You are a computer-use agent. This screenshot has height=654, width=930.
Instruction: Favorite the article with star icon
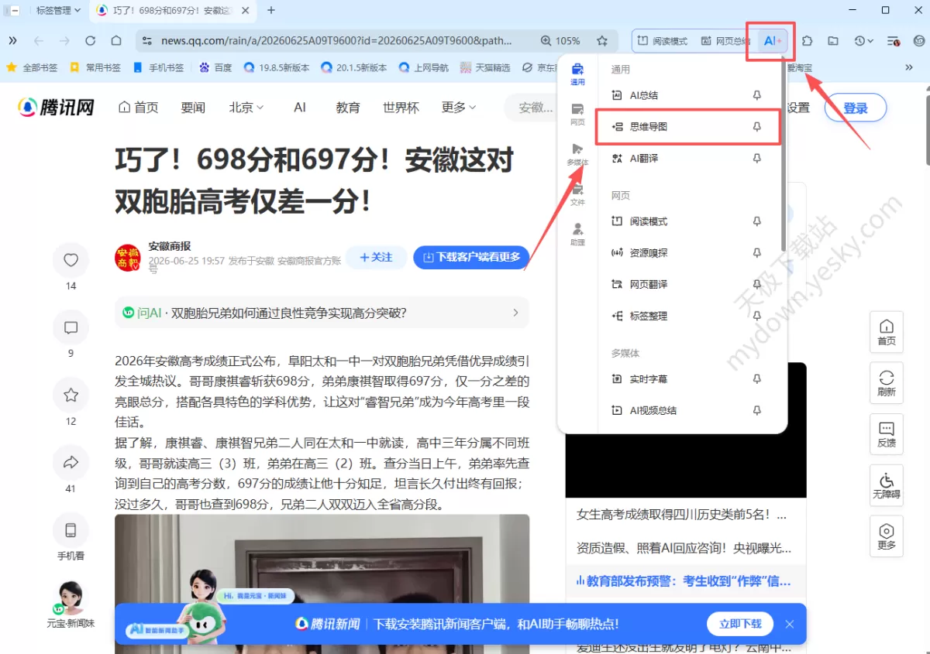[71, 395]
